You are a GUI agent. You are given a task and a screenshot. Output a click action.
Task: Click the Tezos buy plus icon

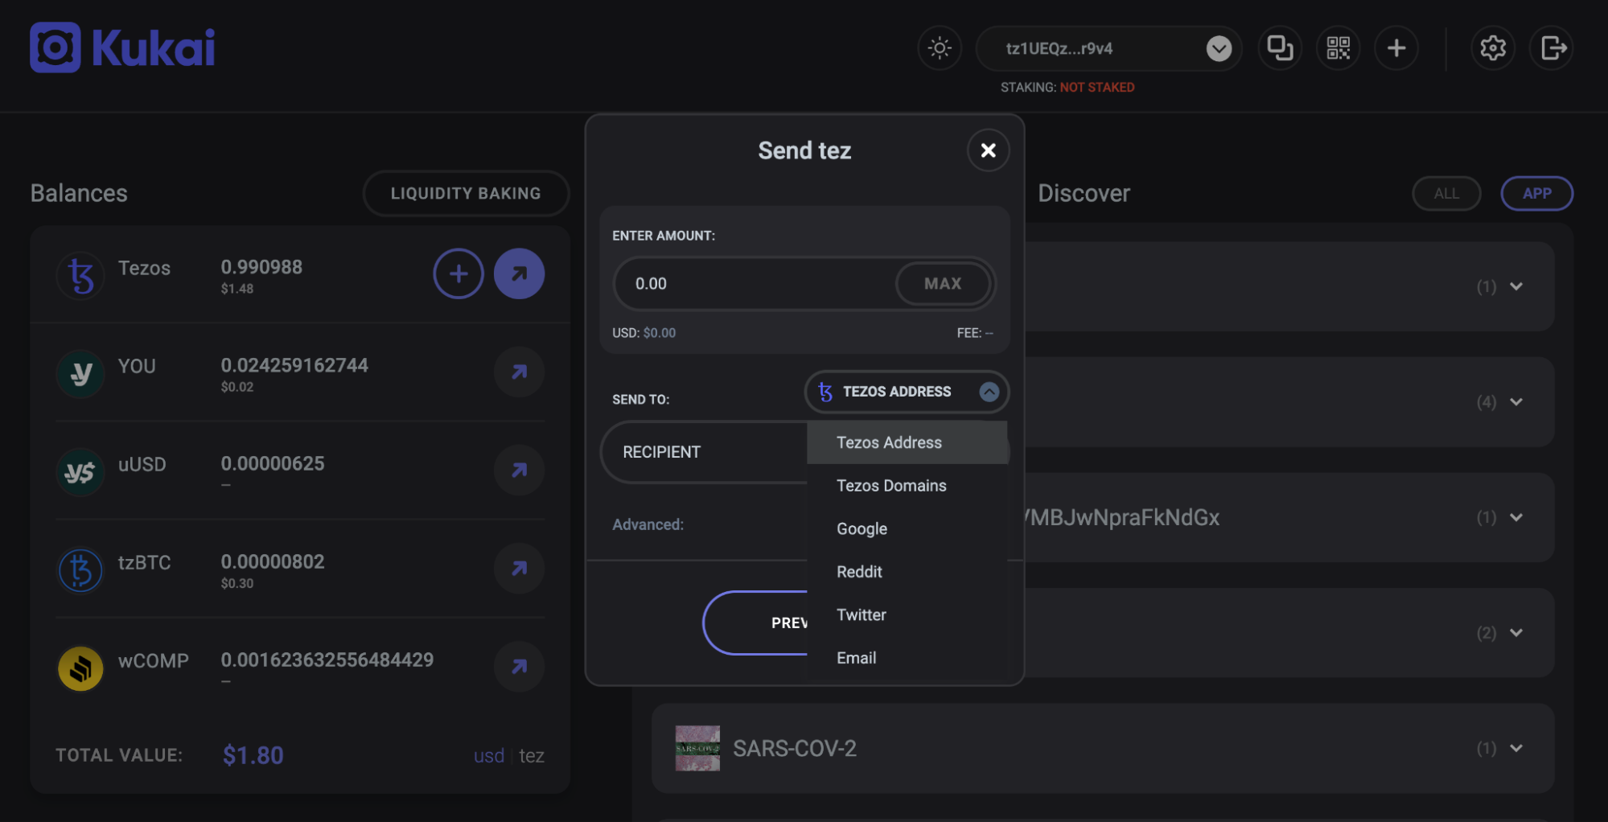pos(458,274)
